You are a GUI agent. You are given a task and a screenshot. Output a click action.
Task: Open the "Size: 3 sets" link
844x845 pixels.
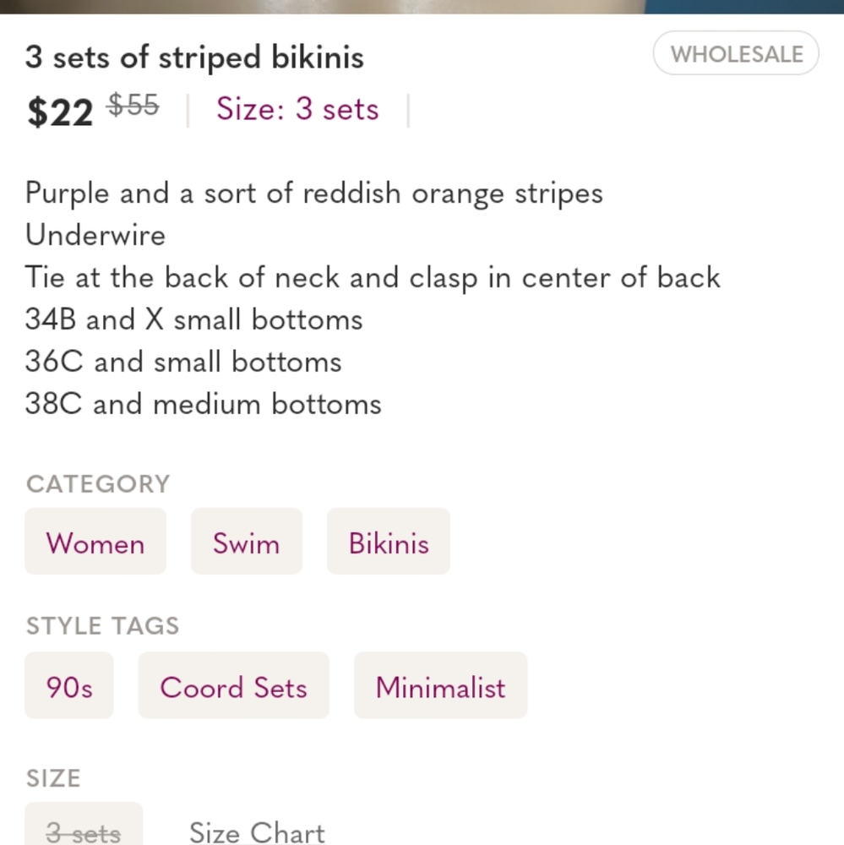(x=297, y=109)
